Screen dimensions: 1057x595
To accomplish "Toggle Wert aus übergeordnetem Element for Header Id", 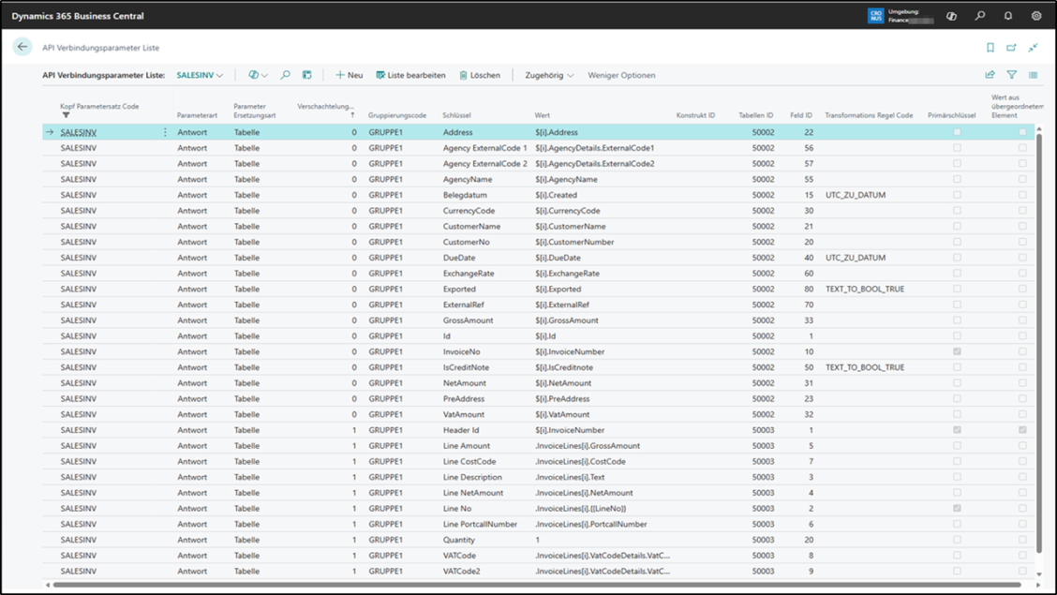I will point(1022,430).
